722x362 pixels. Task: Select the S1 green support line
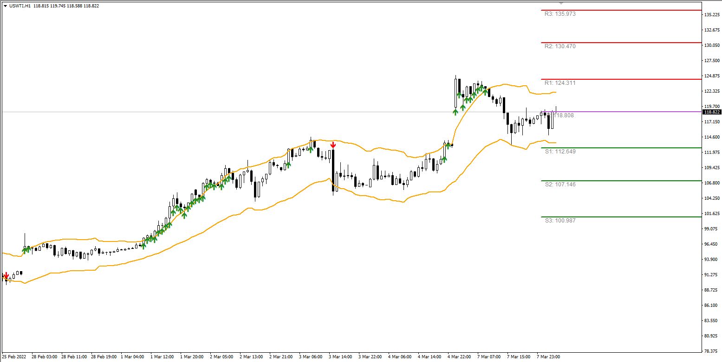pos(621,148)
